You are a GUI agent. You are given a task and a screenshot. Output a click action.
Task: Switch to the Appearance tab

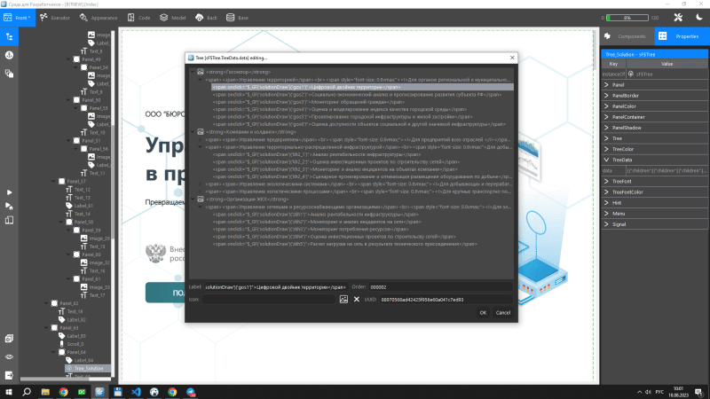tap(104, 17)
